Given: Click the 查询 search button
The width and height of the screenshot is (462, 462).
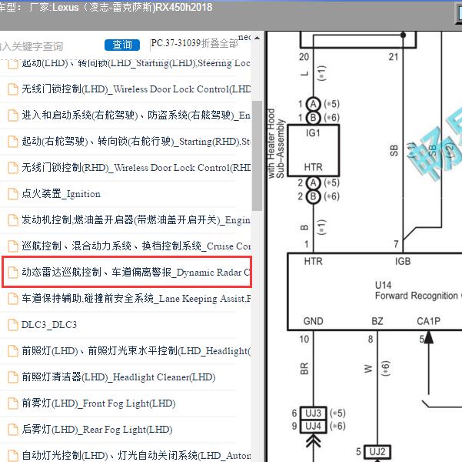Looking at the screenshot, I should tap(122, 45).
